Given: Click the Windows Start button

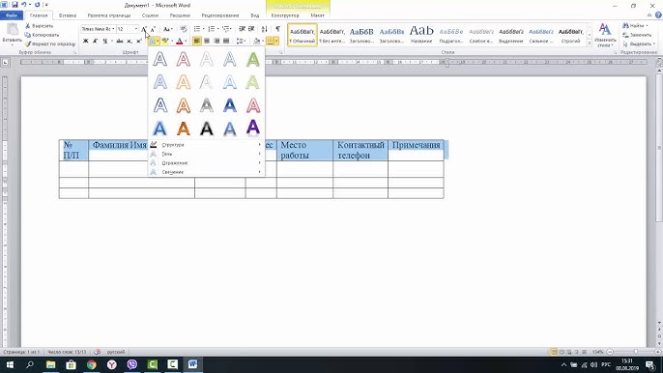Looking at the screenshot, I should click(x=10, y=364).
